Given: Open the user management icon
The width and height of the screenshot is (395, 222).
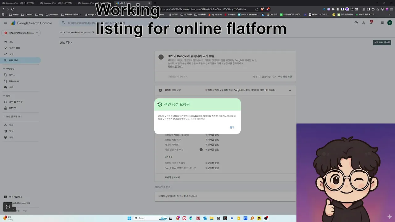Looking at the screenshot, I should [x=364, y=23].
